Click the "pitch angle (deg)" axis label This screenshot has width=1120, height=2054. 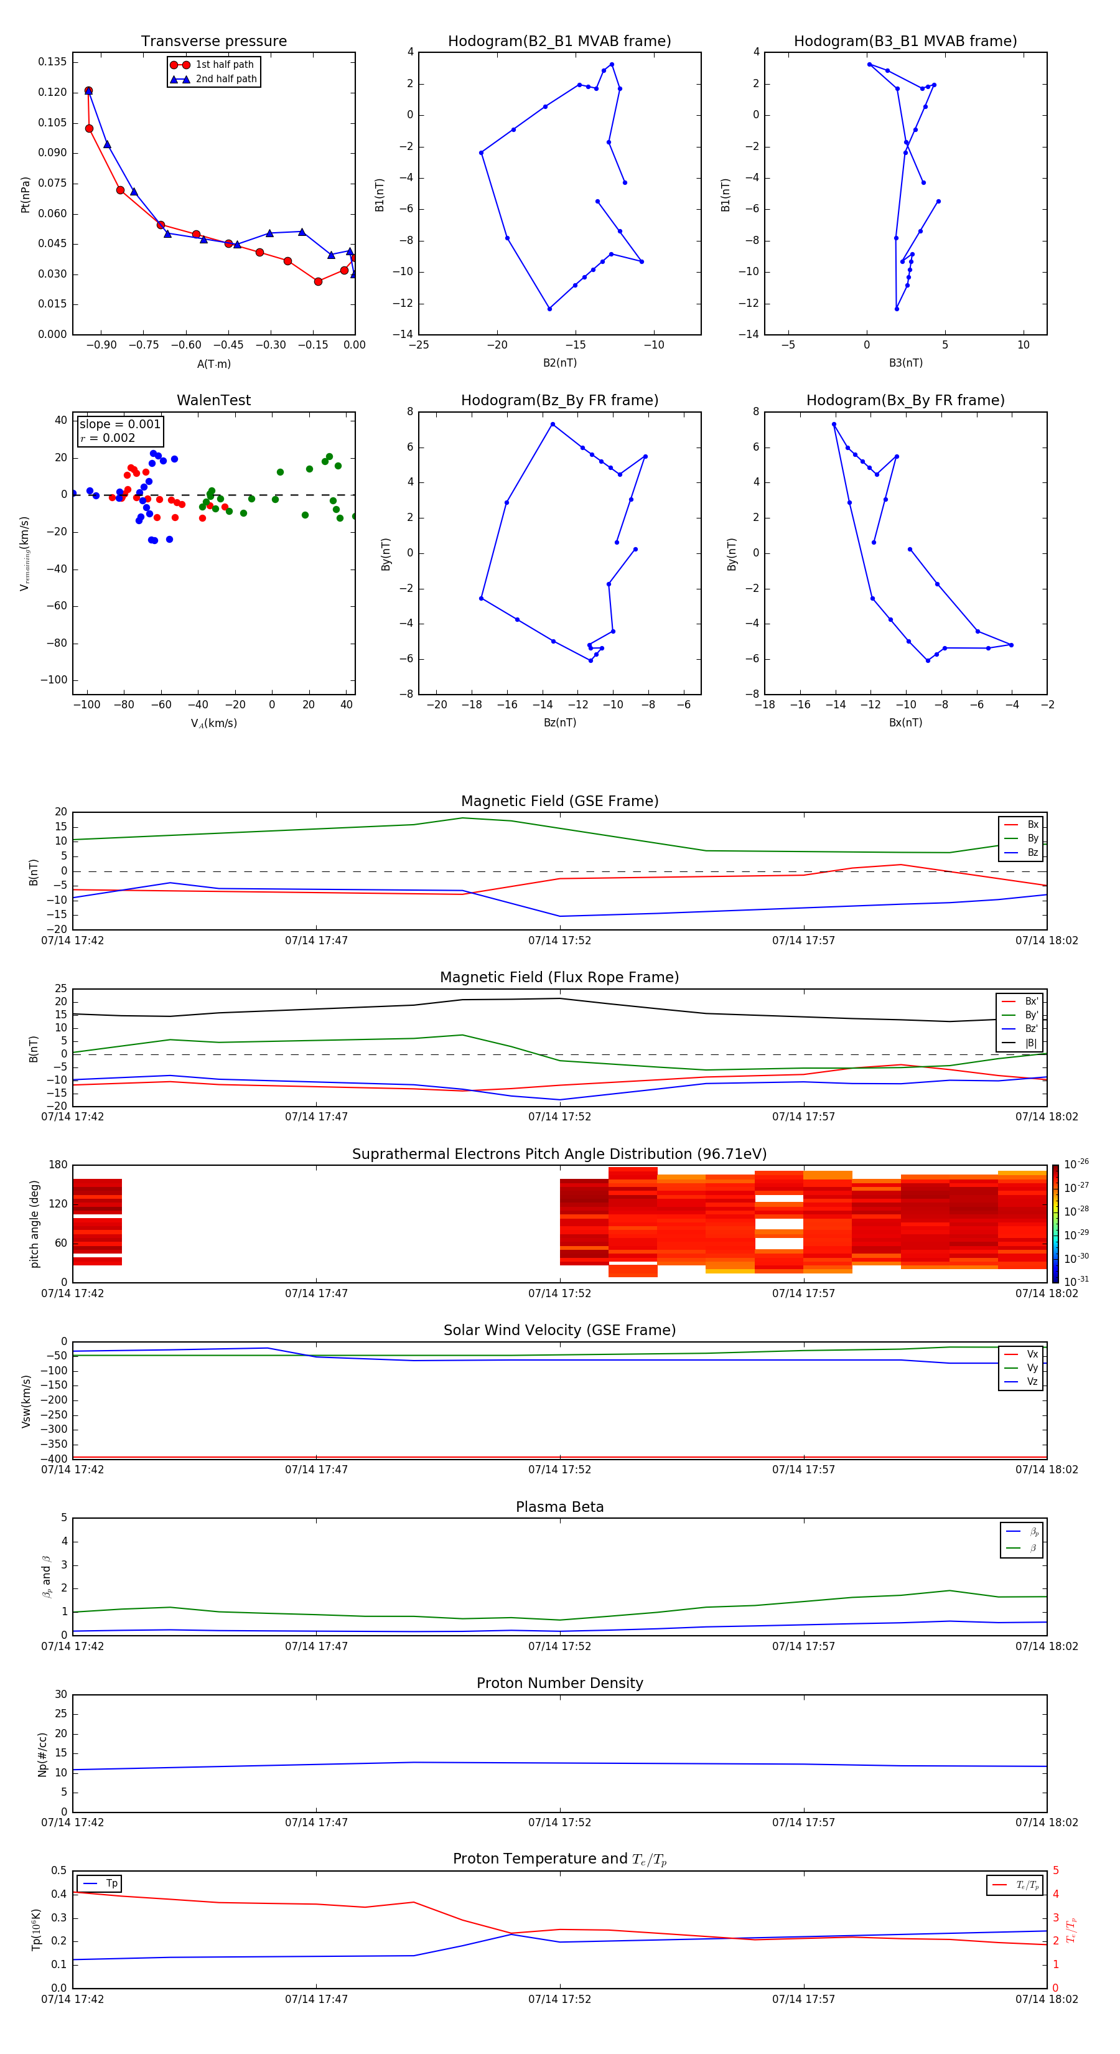click(34, 1224)
